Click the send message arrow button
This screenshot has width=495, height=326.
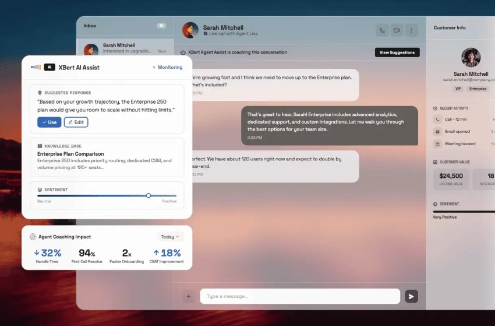(411, 296)
